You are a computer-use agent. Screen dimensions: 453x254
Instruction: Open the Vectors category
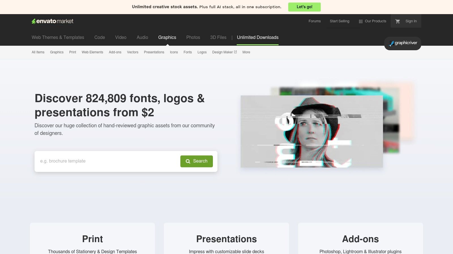[133, 52]
